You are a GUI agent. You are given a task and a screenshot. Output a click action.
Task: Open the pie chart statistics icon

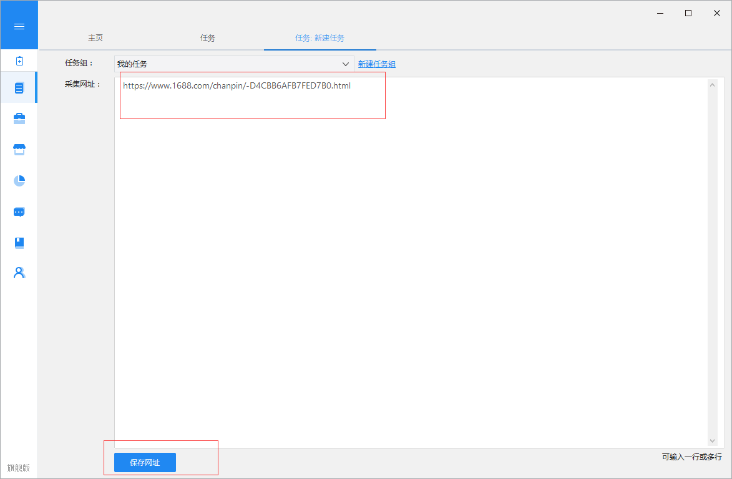[x=19, y=180]
